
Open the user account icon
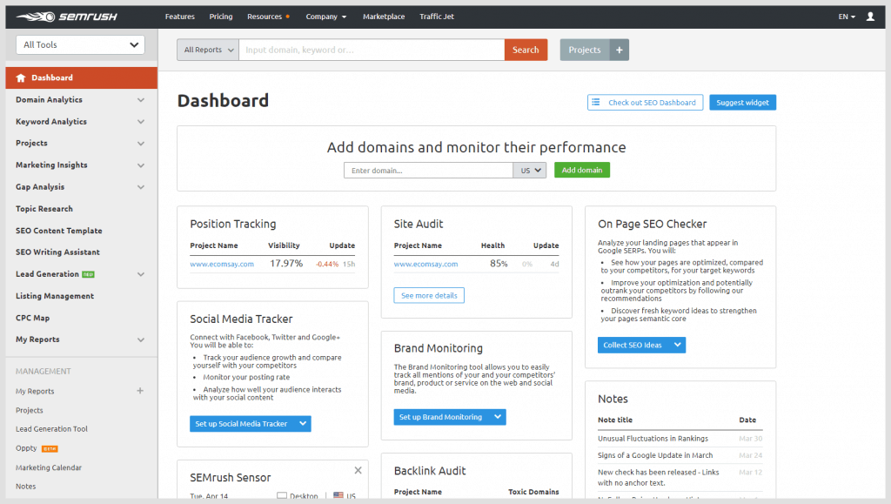870,17
